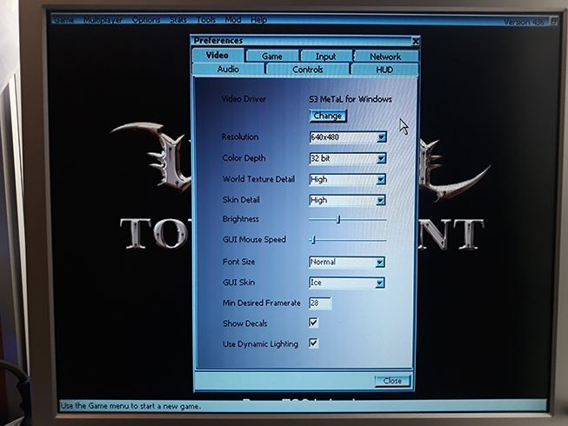
Task: Open the Options menu
Action: tap(146, 19)
